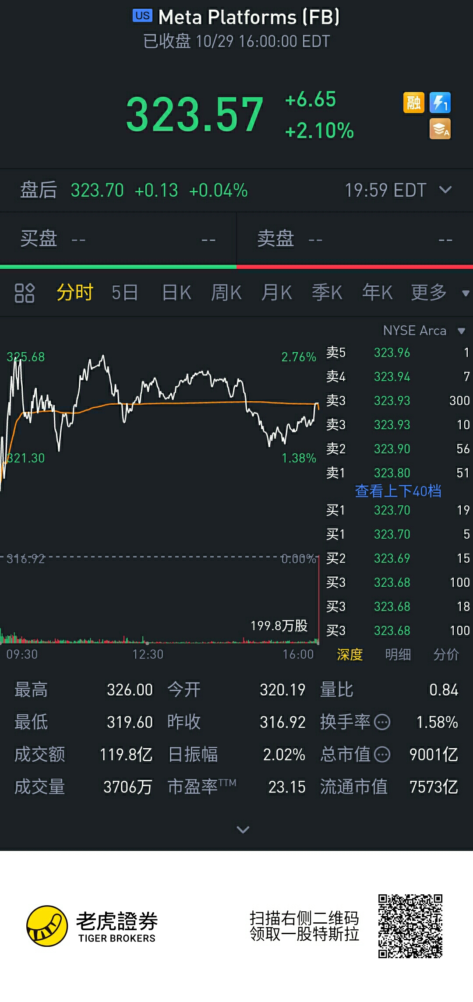Tap the 卖1 row at 323.80
Image resolution: width=473 pixels, height=1002 pixels.
coord(398,473)
